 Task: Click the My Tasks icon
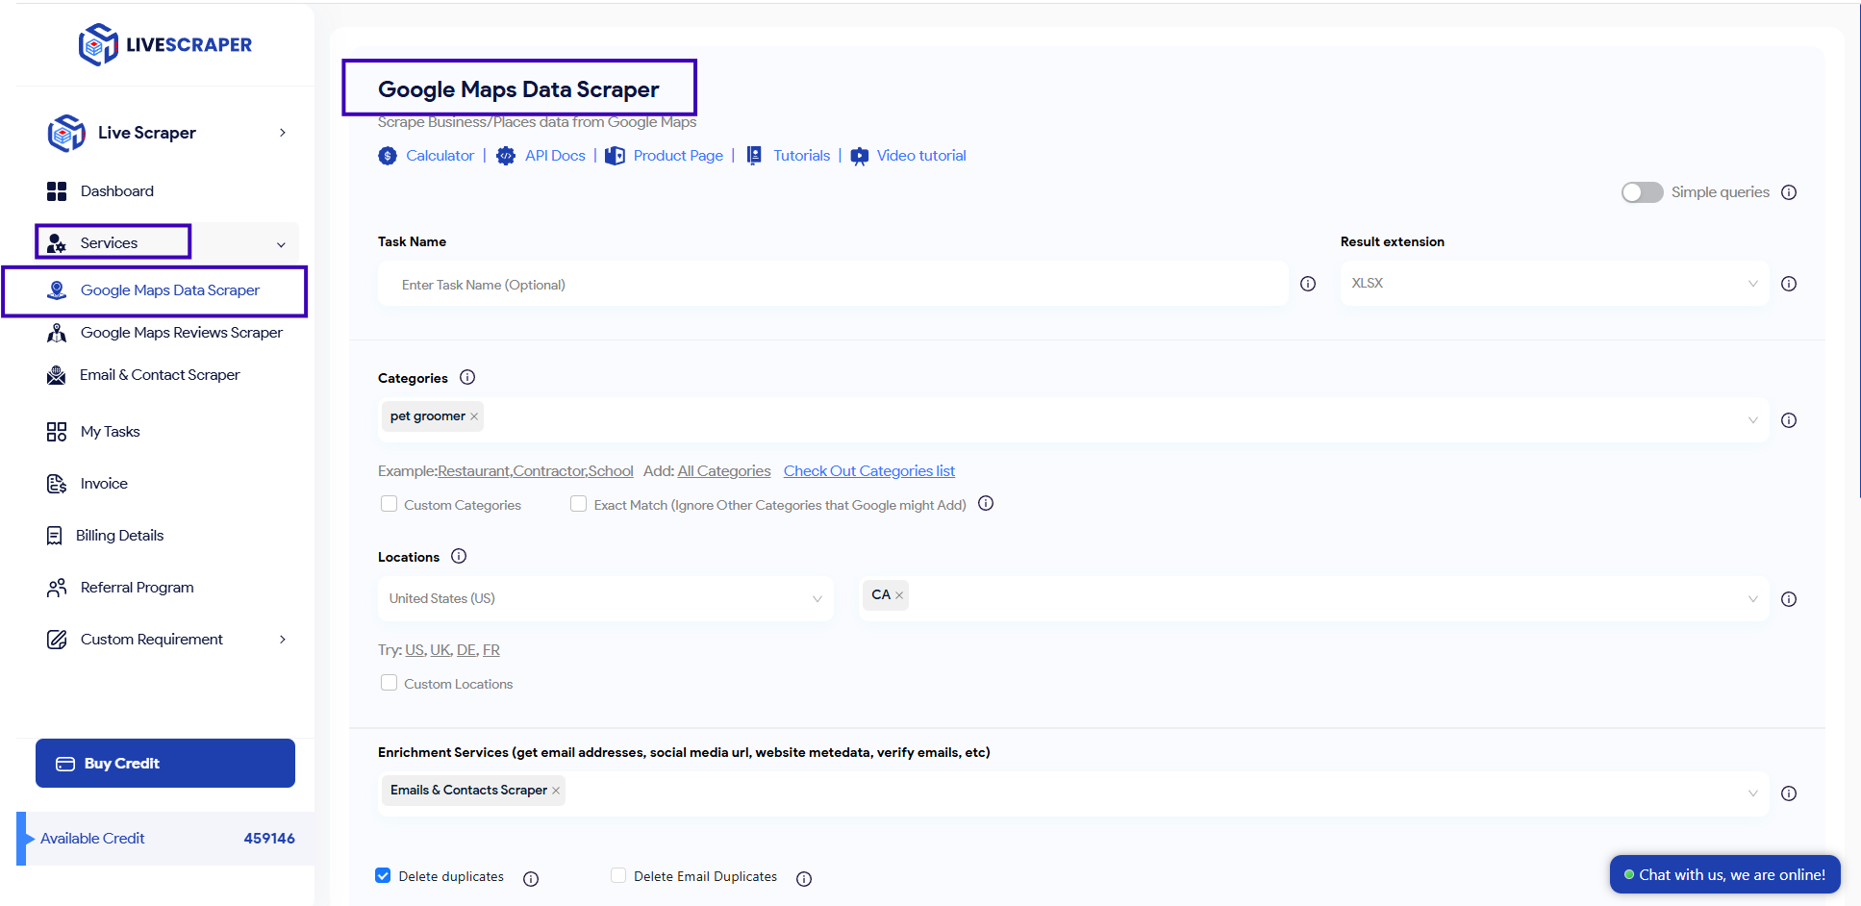(x=57, y=432)
